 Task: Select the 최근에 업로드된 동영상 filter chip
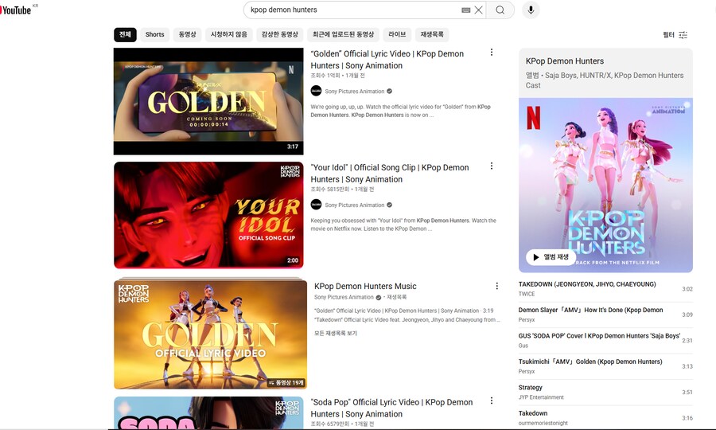343,35
